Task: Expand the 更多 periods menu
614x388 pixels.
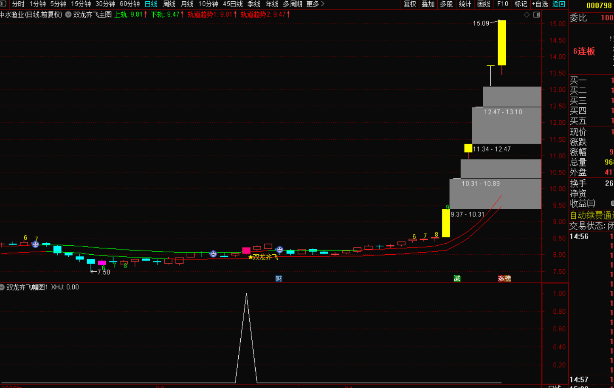Action: (315, 4)
